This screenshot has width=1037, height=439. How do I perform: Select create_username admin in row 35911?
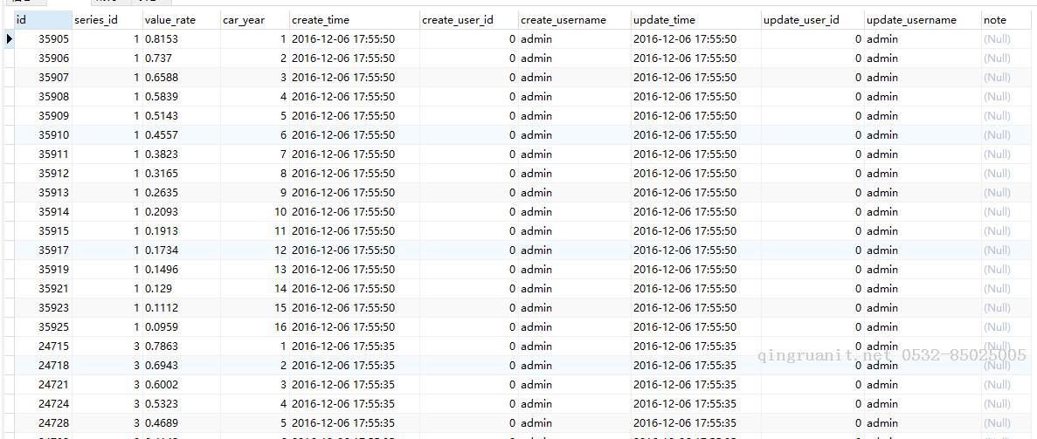pyautogui.click(x=575, y=154)
